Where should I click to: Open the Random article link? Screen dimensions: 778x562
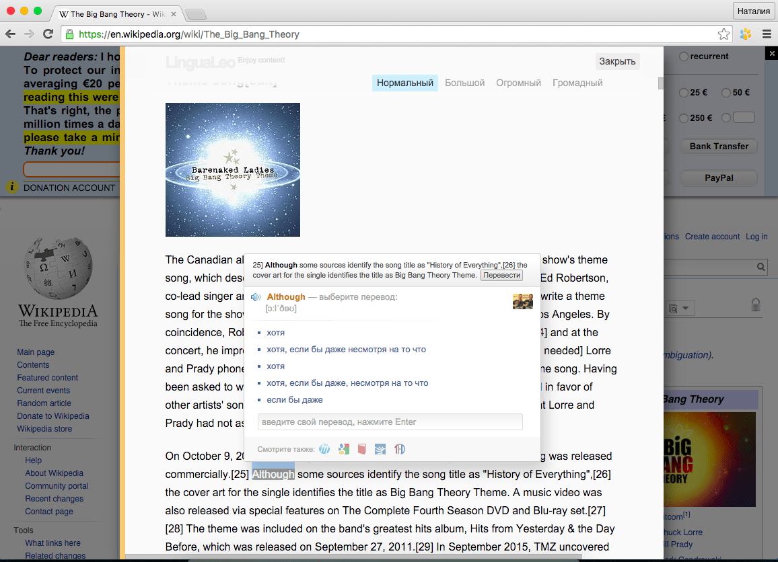44,403
